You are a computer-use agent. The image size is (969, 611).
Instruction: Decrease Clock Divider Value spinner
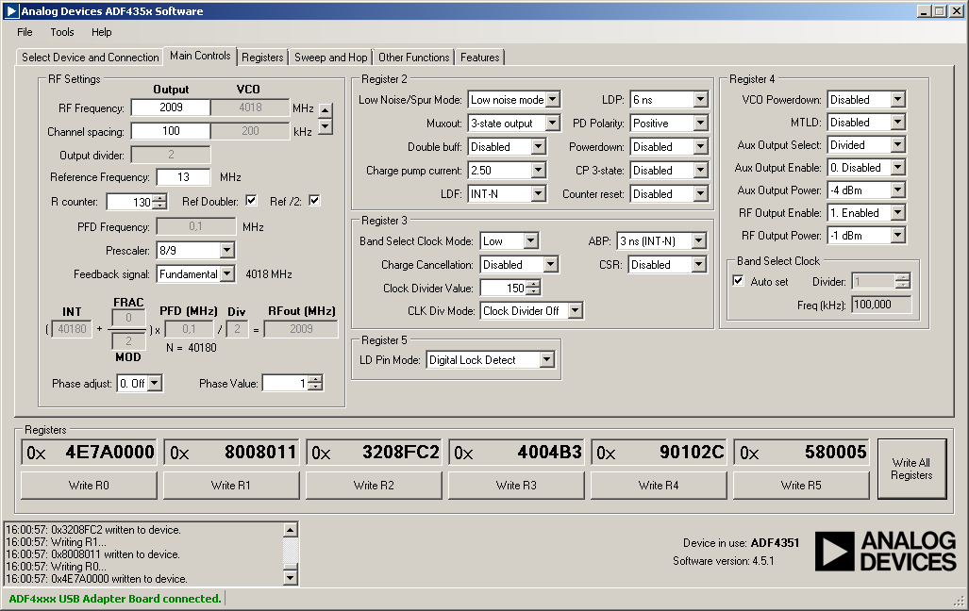[x=534, y=291]
